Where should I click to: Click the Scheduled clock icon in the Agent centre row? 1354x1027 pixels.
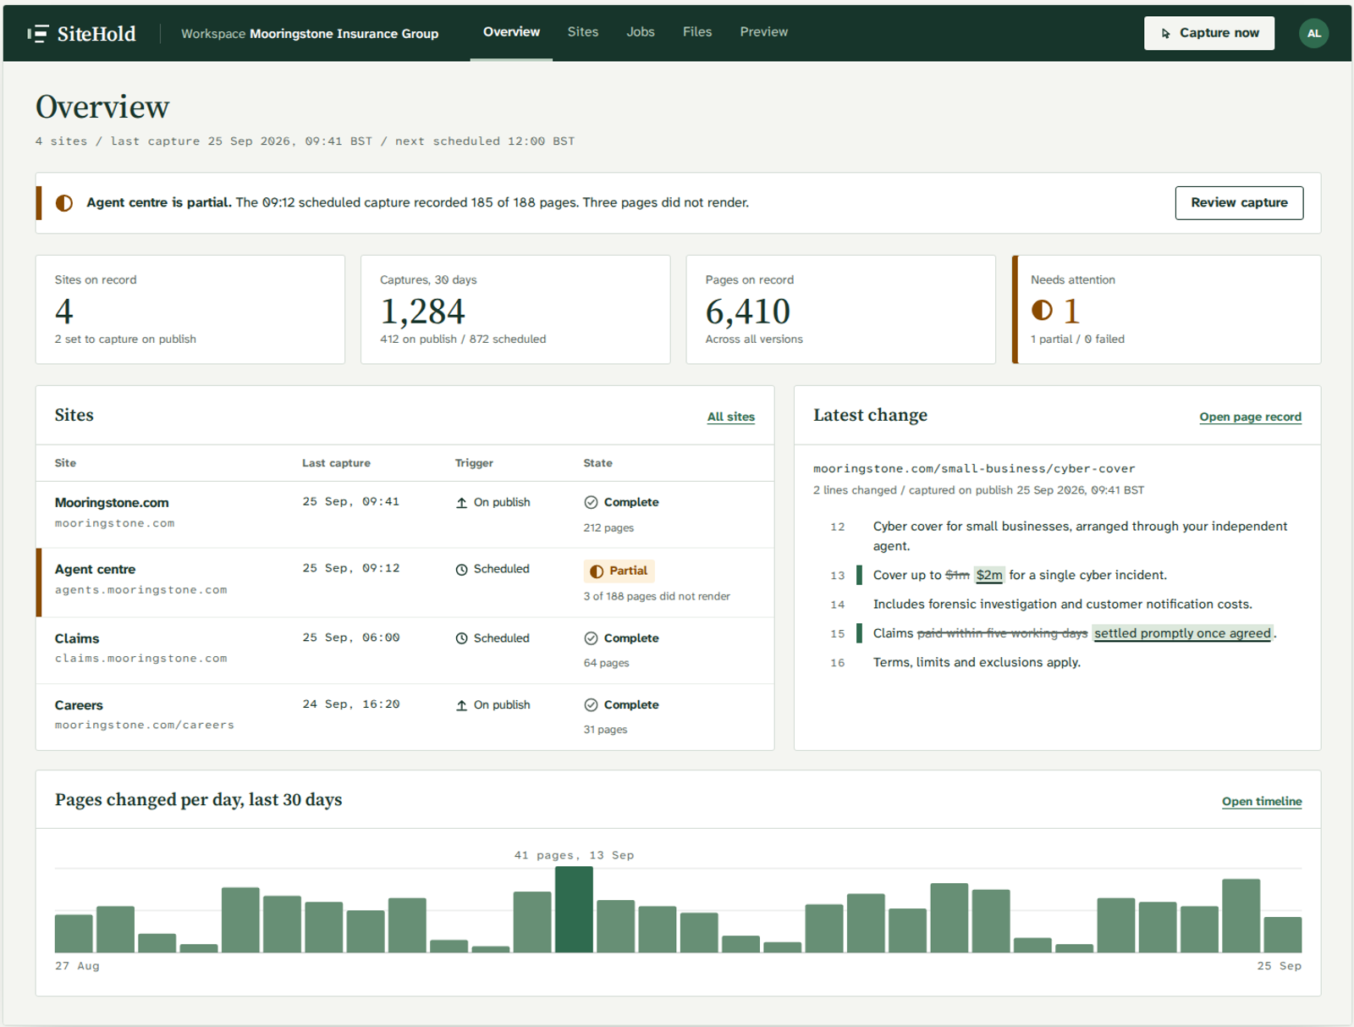[461, 570]
